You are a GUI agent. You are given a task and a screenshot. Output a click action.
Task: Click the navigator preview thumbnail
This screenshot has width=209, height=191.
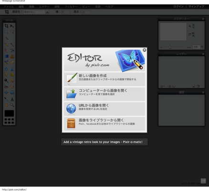tap(173, 32)
